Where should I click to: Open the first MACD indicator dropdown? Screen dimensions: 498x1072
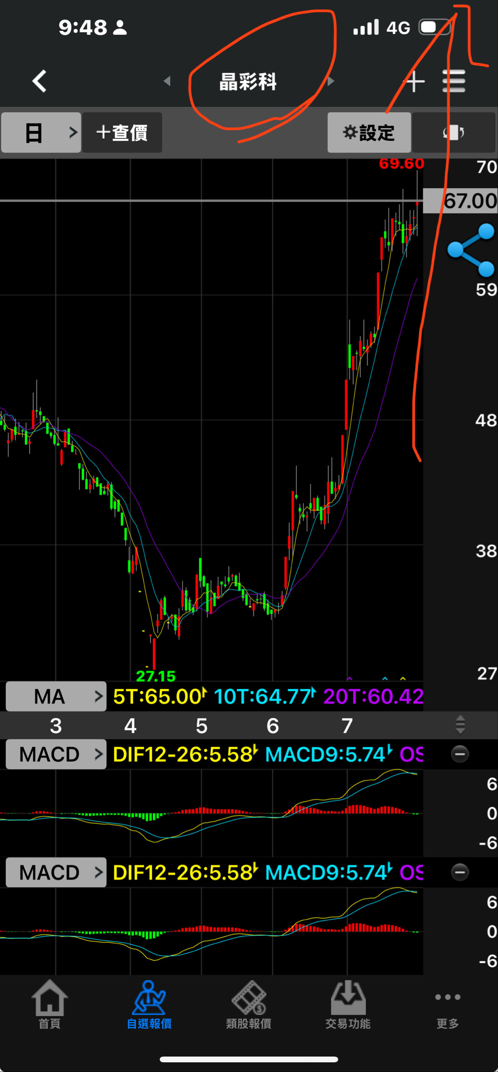pos(56,754)
